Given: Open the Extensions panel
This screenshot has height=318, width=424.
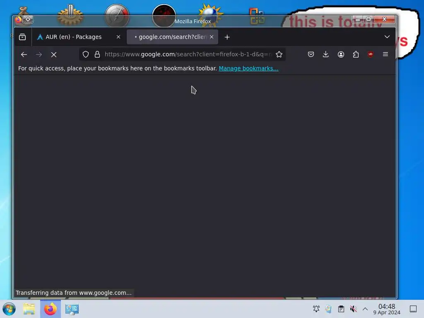Looking at the screenshot, I should pyautogui.click(x=356, y=54).
